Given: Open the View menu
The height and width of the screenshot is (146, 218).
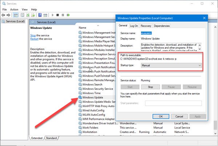Looking at the screenshot, I should (x=25, y=9).
